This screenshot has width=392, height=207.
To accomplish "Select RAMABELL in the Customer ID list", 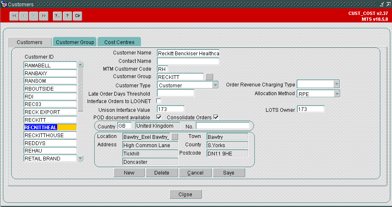I will pyautogui.click(x=50, y=65).
